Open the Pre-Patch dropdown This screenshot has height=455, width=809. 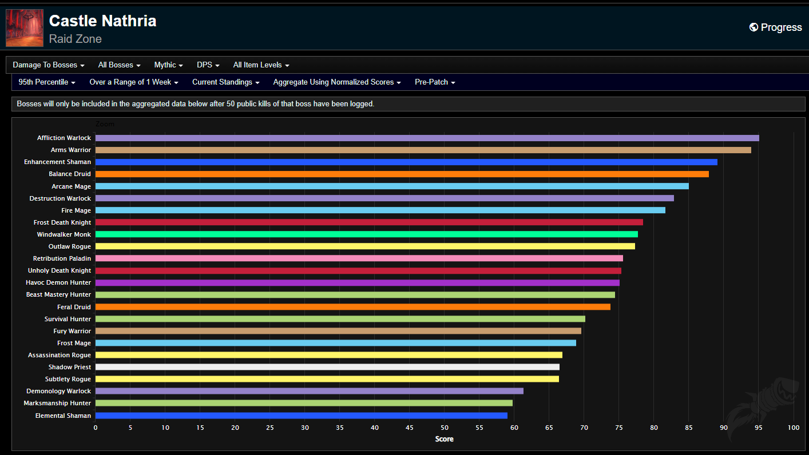click(x=435, y=82)
